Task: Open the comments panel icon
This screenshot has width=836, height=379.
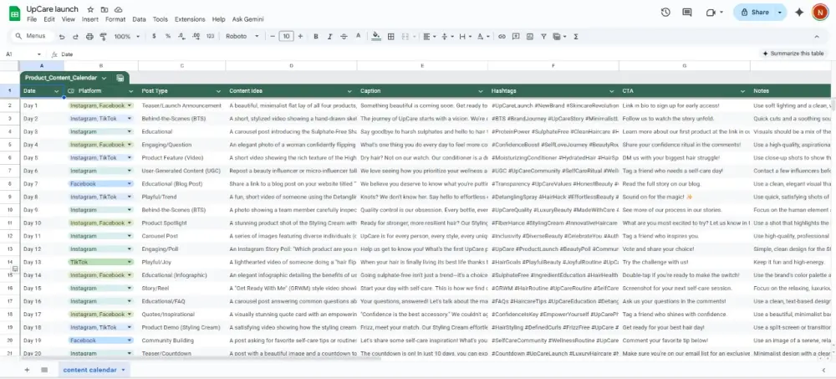Action: tap(687, 13)
